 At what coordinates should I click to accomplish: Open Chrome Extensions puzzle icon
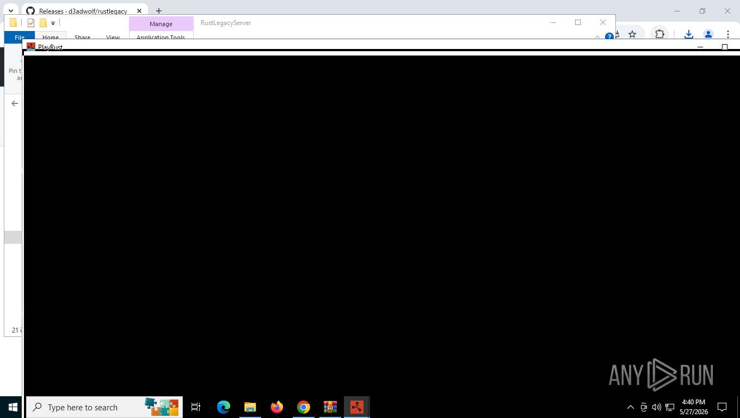[659, 34]
